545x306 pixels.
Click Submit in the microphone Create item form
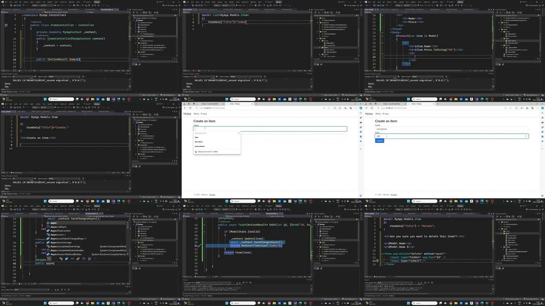[379, 141]
